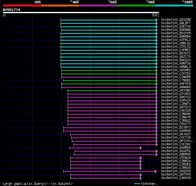Click the truncated UniRef100_UPI000.. label
Screen dimensions: 196x186
178,141
